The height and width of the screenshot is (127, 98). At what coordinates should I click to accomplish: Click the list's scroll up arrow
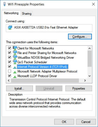pos(90,48)
